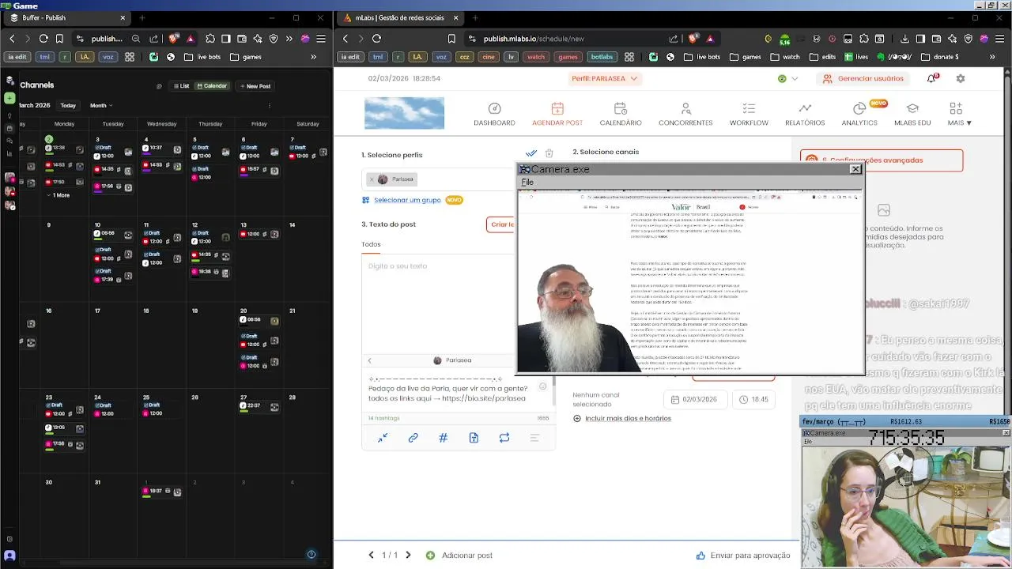Screen dimensions: 1012x569
Task: Select the mLabs Gestão de redes sociais tab
Action: pyautogui.click(x=399, y=17)
